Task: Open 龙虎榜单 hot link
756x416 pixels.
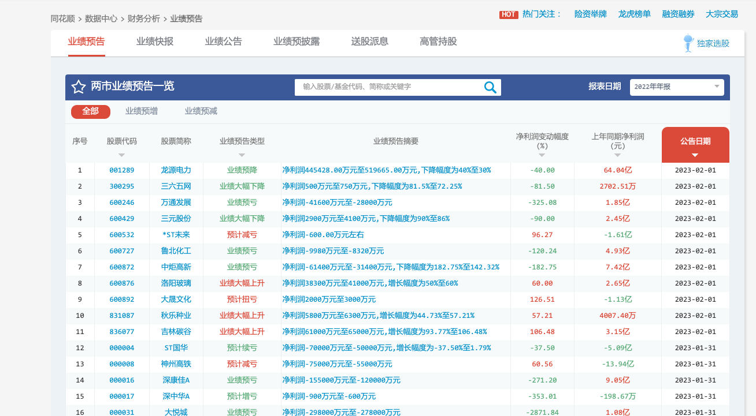Action: tap(635, 14)
